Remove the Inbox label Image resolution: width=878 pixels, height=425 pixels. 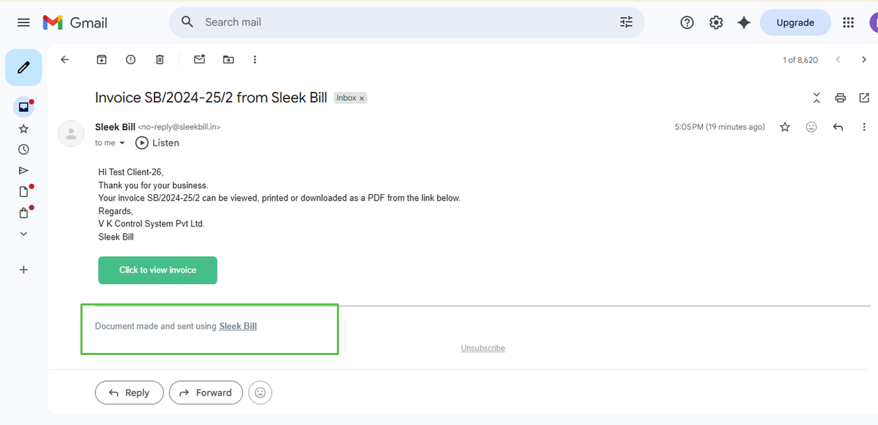click(x=362, y=98)
